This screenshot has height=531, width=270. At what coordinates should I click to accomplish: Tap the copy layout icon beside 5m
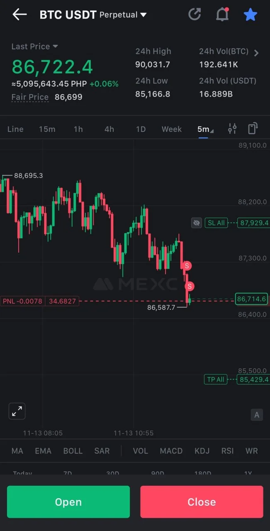[x=253, y=129]
